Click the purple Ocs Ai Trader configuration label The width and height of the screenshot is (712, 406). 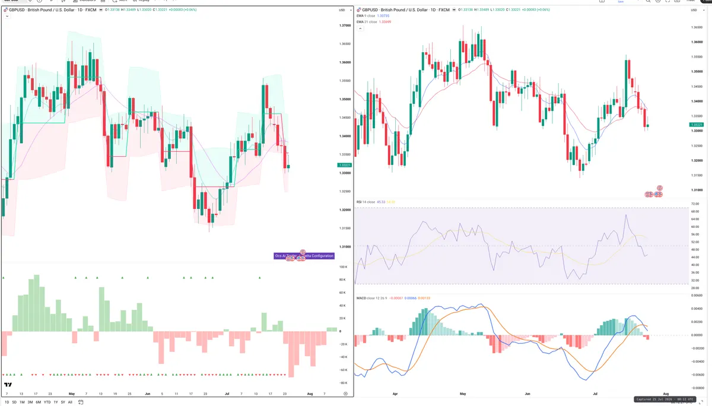[304, 256]
